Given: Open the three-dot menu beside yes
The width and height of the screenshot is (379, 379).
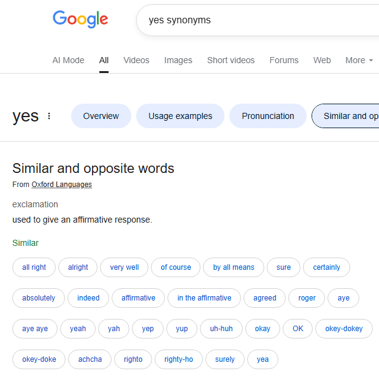Looking at the screenshot, I should click(x=49, y=116).
